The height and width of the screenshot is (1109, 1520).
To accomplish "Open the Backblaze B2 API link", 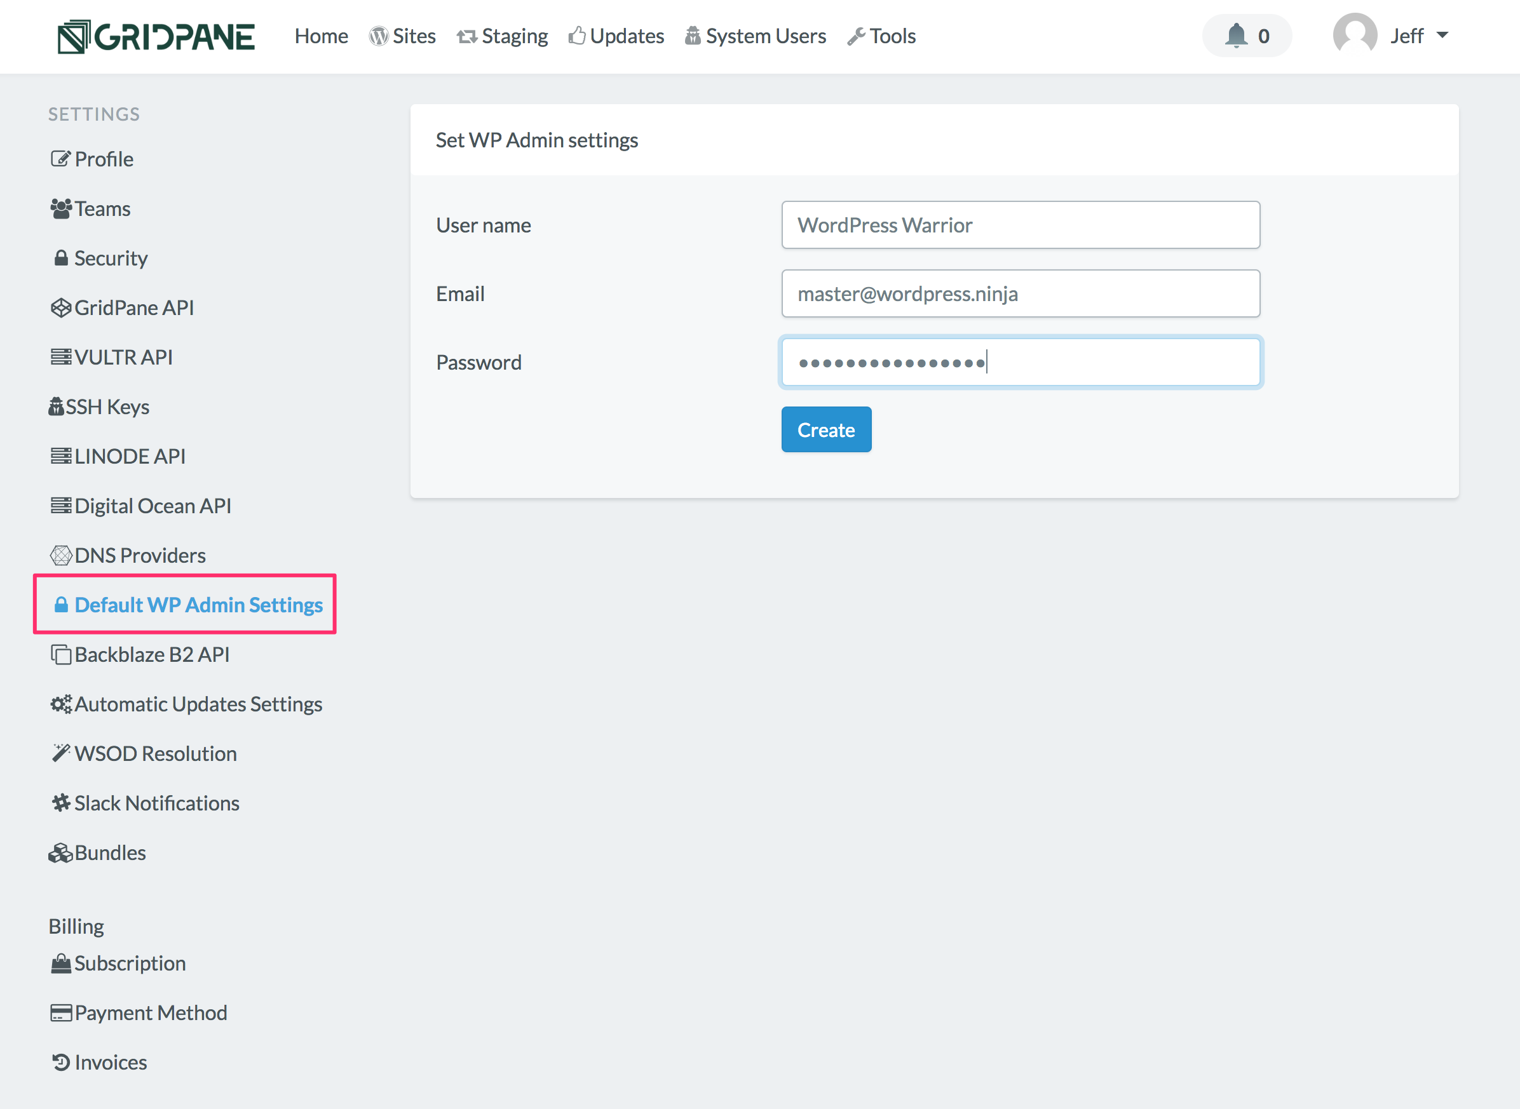I will tap(153, 654).
